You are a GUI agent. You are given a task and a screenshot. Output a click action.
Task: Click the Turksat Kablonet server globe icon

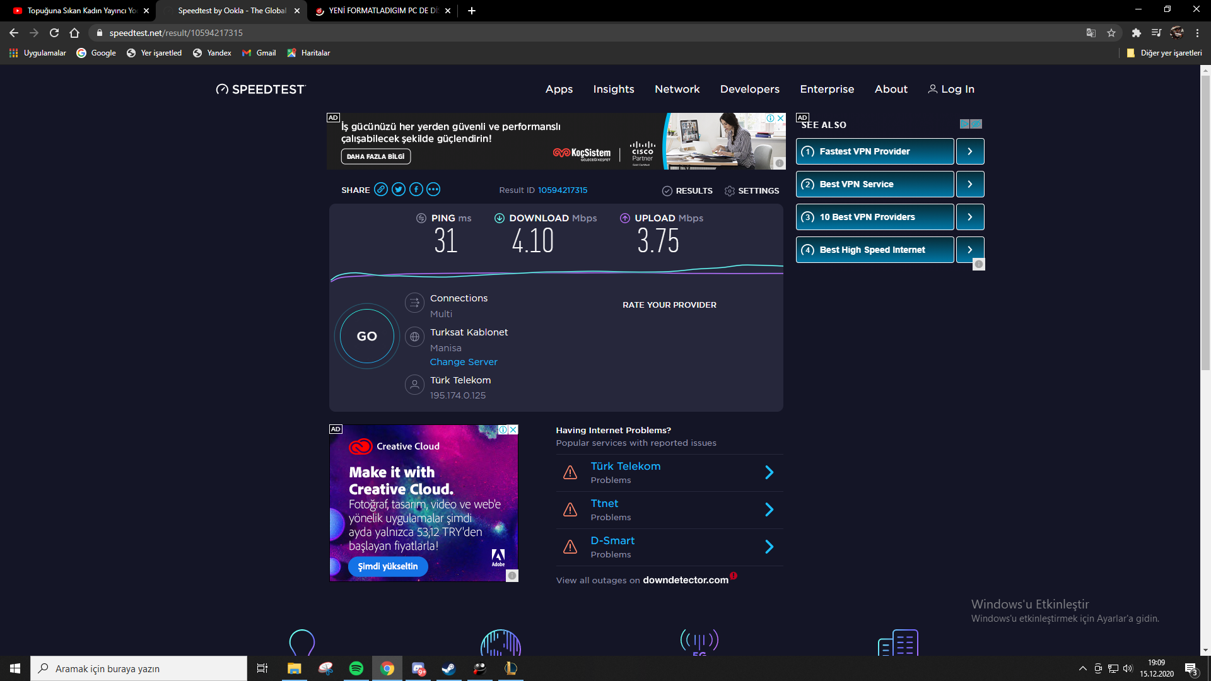point(414,337)
